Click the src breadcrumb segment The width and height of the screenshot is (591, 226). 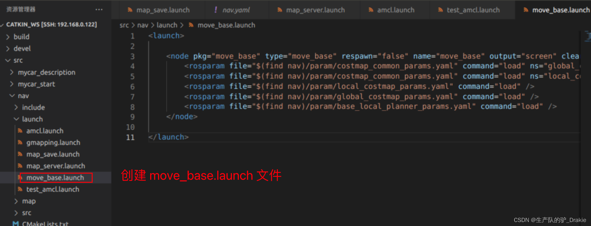click(x=124, y=25)
